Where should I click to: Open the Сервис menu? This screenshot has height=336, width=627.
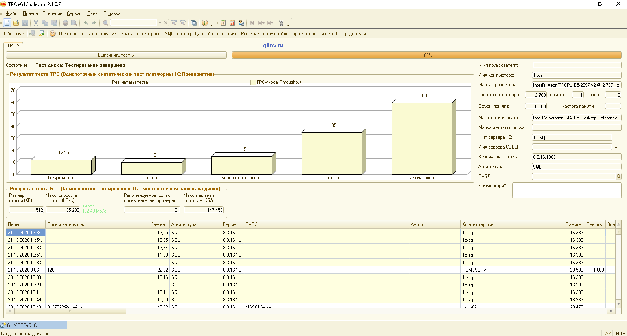[x=74, y=13]
